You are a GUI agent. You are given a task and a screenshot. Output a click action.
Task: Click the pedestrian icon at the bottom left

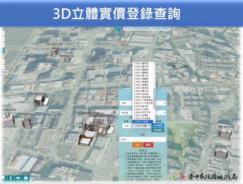11,178
